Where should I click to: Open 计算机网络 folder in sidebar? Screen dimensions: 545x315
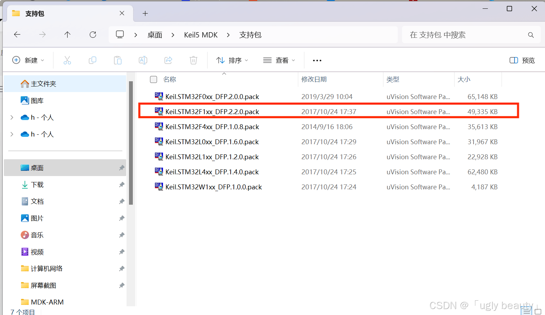[65, 268]
